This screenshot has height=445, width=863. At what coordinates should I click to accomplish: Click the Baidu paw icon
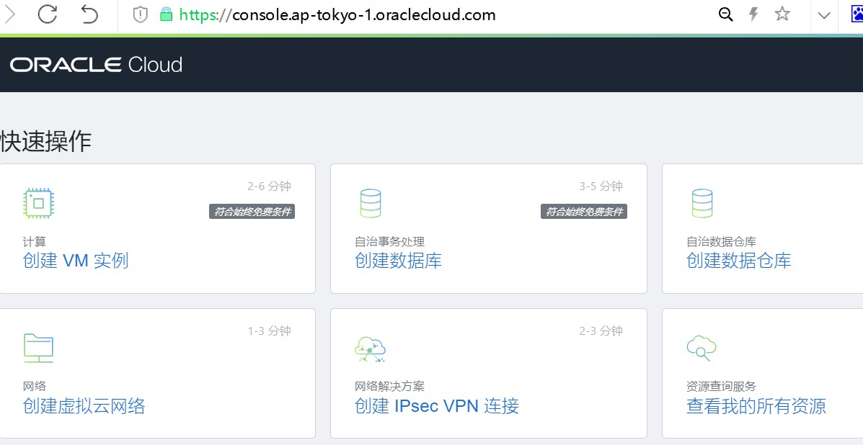[857, 14]
